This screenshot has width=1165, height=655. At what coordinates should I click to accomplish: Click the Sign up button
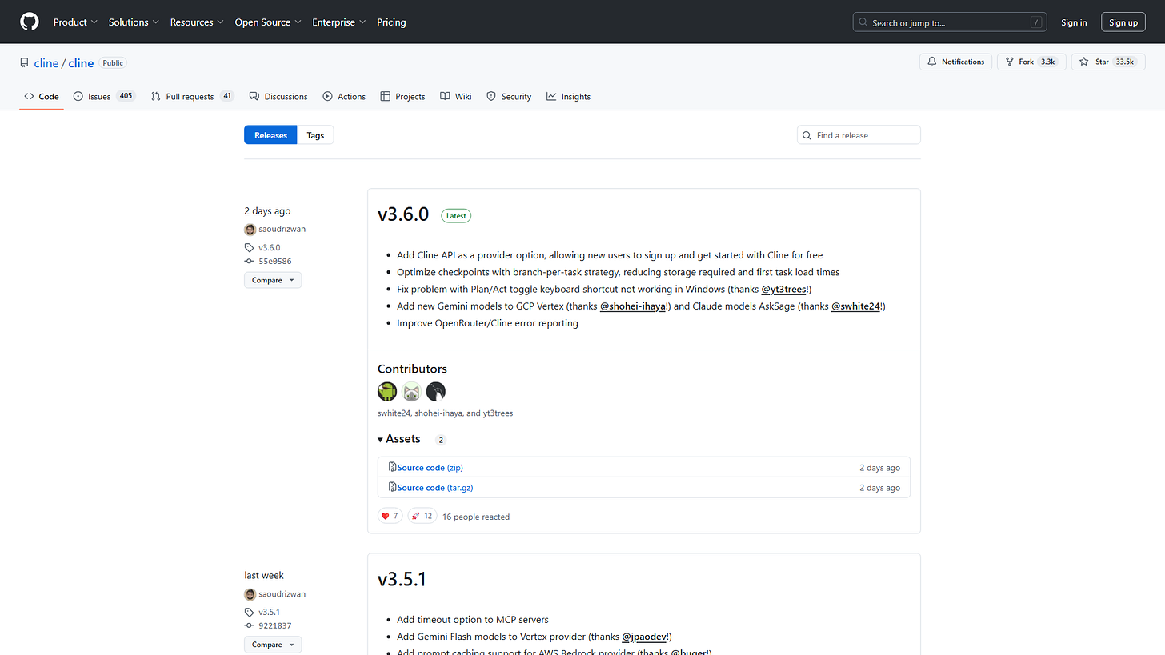pos(1123,22)
